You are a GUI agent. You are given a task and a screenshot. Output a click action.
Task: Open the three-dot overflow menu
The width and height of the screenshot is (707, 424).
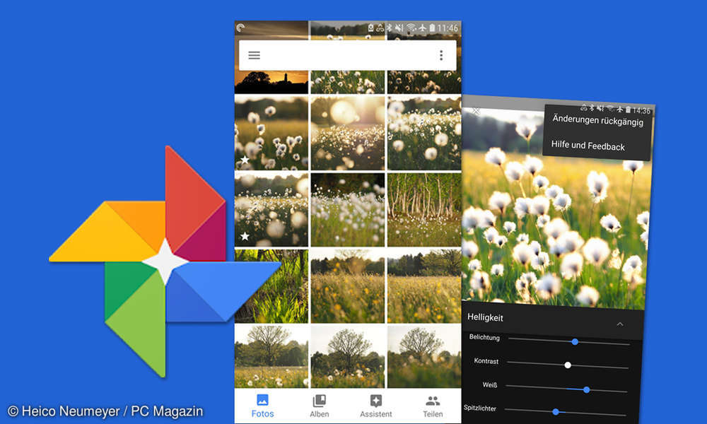coord(441,54)
